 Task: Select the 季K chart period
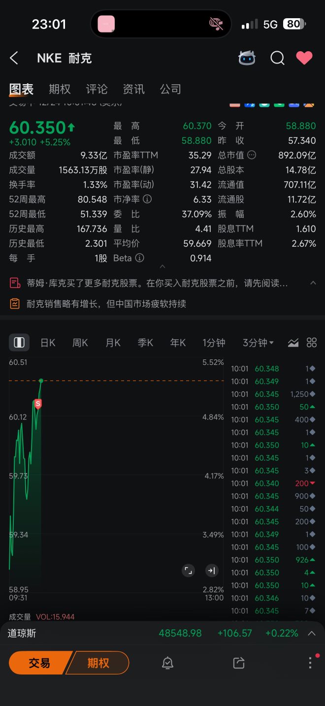[145, 343]
